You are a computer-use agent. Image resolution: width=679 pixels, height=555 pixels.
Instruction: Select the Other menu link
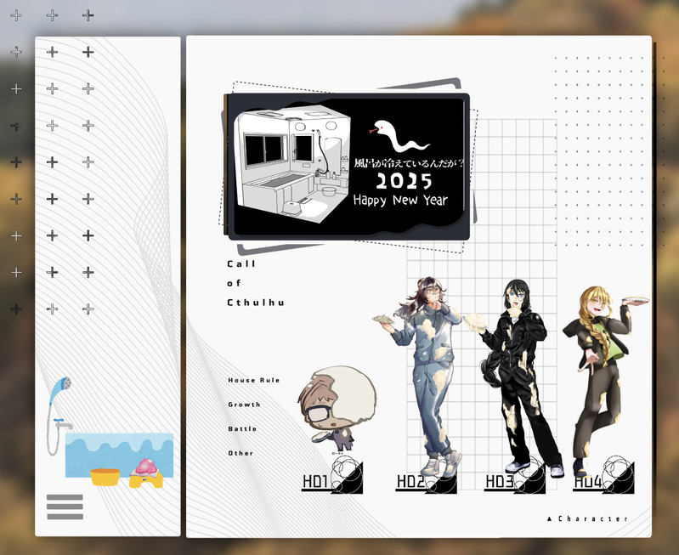pyautogui.click(x=240, y=453)
